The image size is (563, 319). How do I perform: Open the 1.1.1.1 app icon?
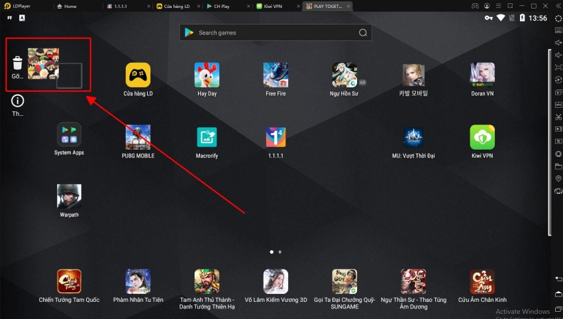tap(276, 137)
